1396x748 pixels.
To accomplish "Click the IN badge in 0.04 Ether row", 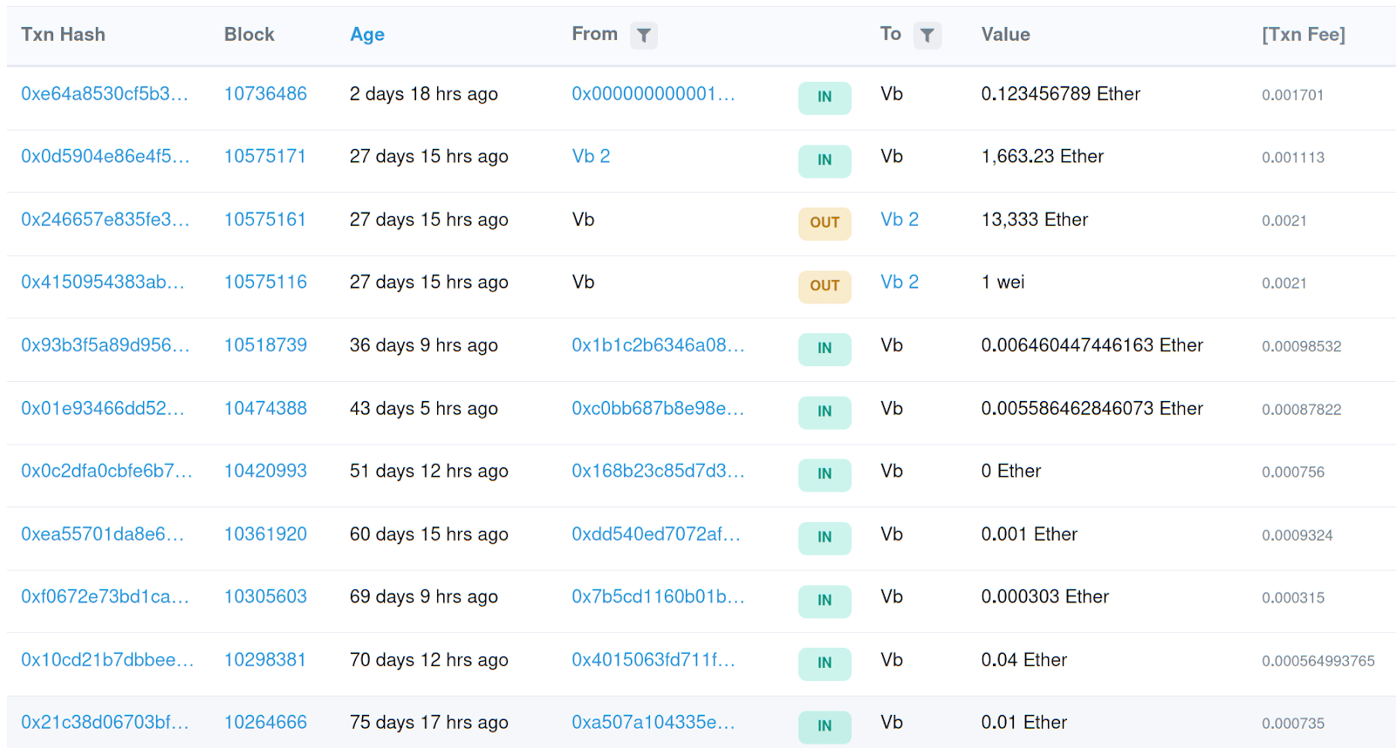I will pos(825,663).
